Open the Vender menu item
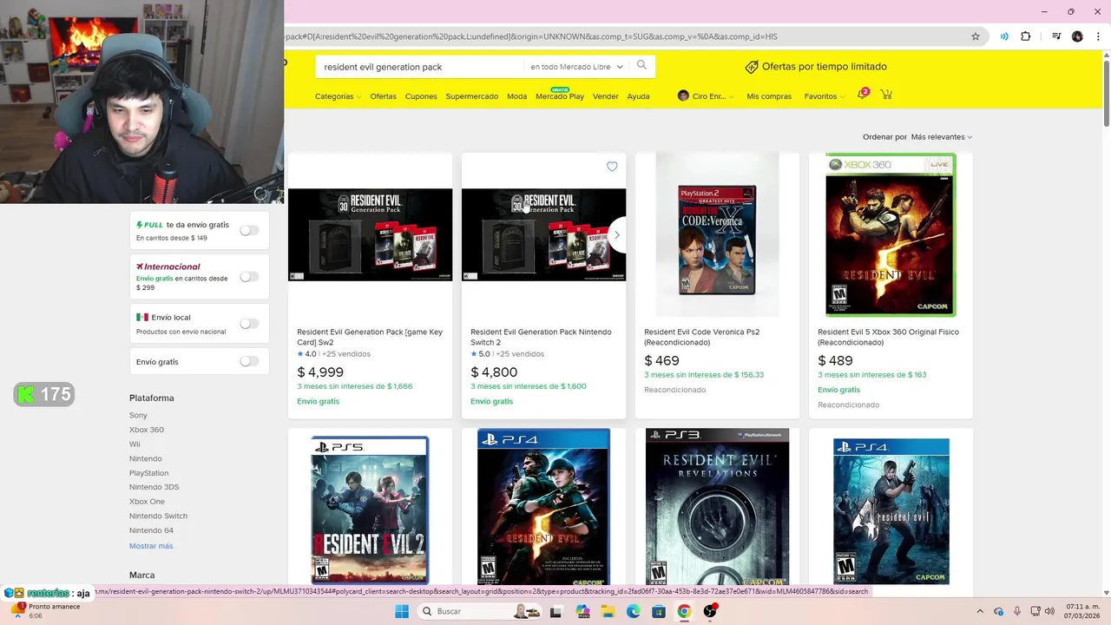The image size is (1111, 625). coord(605,96)
